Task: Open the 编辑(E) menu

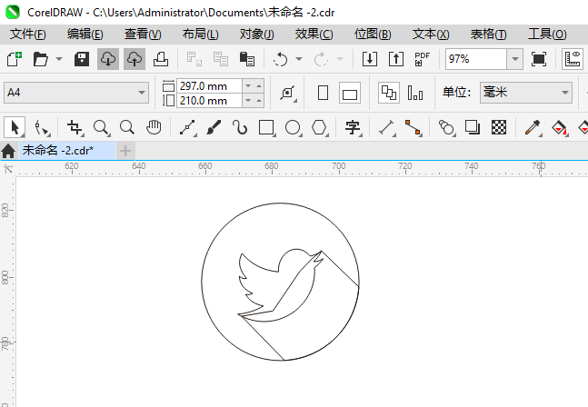Action: click(85, 35)
